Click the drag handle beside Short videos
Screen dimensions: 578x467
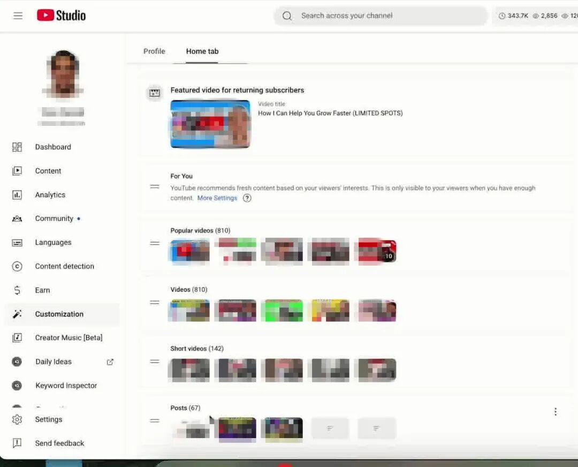[155, 361]
